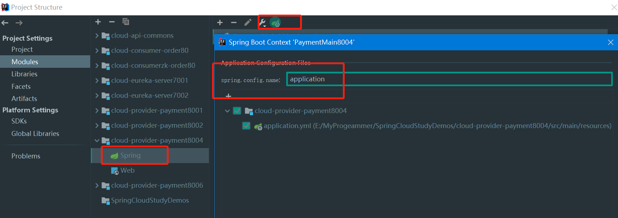Image resolution: width=618 pixels, height=218 pixels.
Task: Click the Project Settings heading
Action: (x=27, y=39)
